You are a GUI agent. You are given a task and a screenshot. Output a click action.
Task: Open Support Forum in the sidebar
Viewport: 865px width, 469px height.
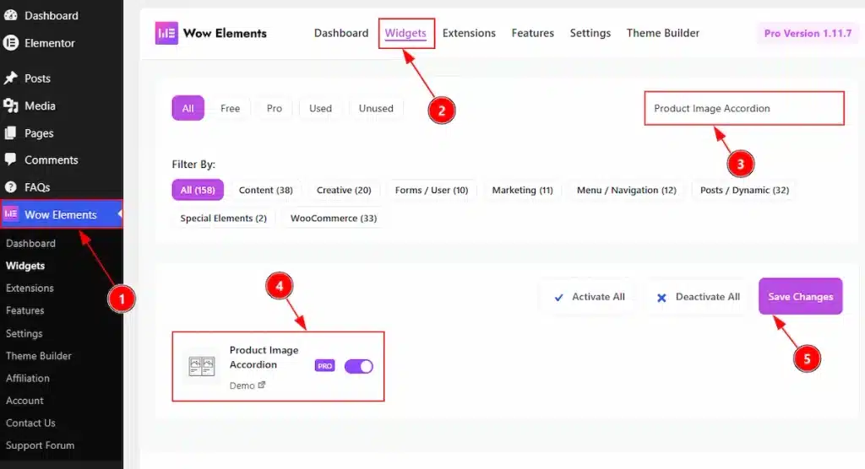coord(41,445)
